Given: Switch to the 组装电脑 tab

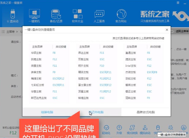Looking at the screenshot, I should pyautogui.click(x=47, y=112).
